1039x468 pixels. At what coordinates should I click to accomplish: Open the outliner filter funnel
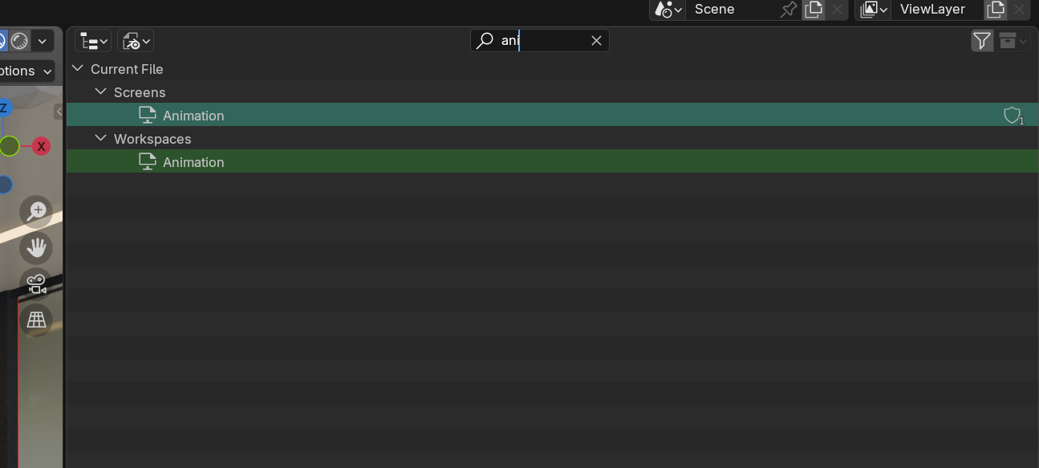(x=982, y=41)
